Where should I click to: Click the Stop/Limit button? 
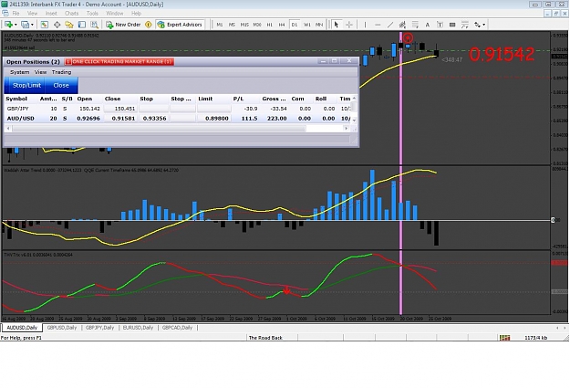click(x=26, y=85)
